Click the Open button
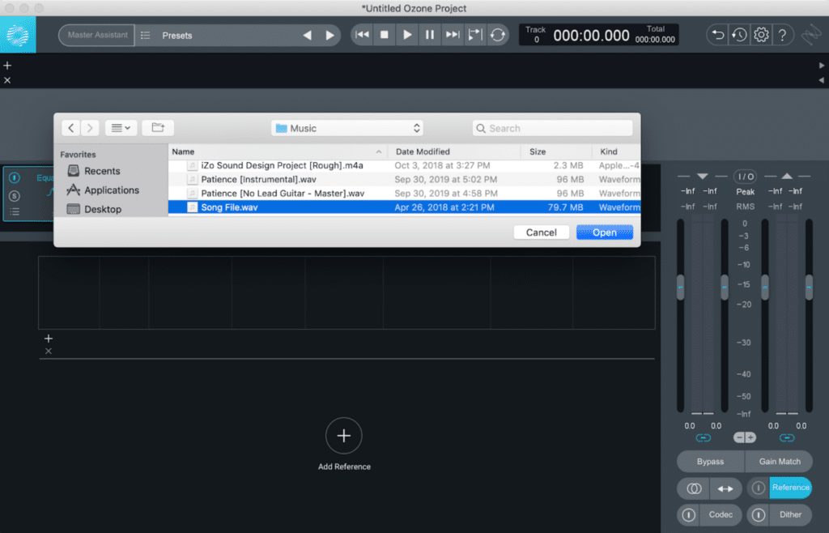Screen dimensions: 829x533 (x=604, y=232)
